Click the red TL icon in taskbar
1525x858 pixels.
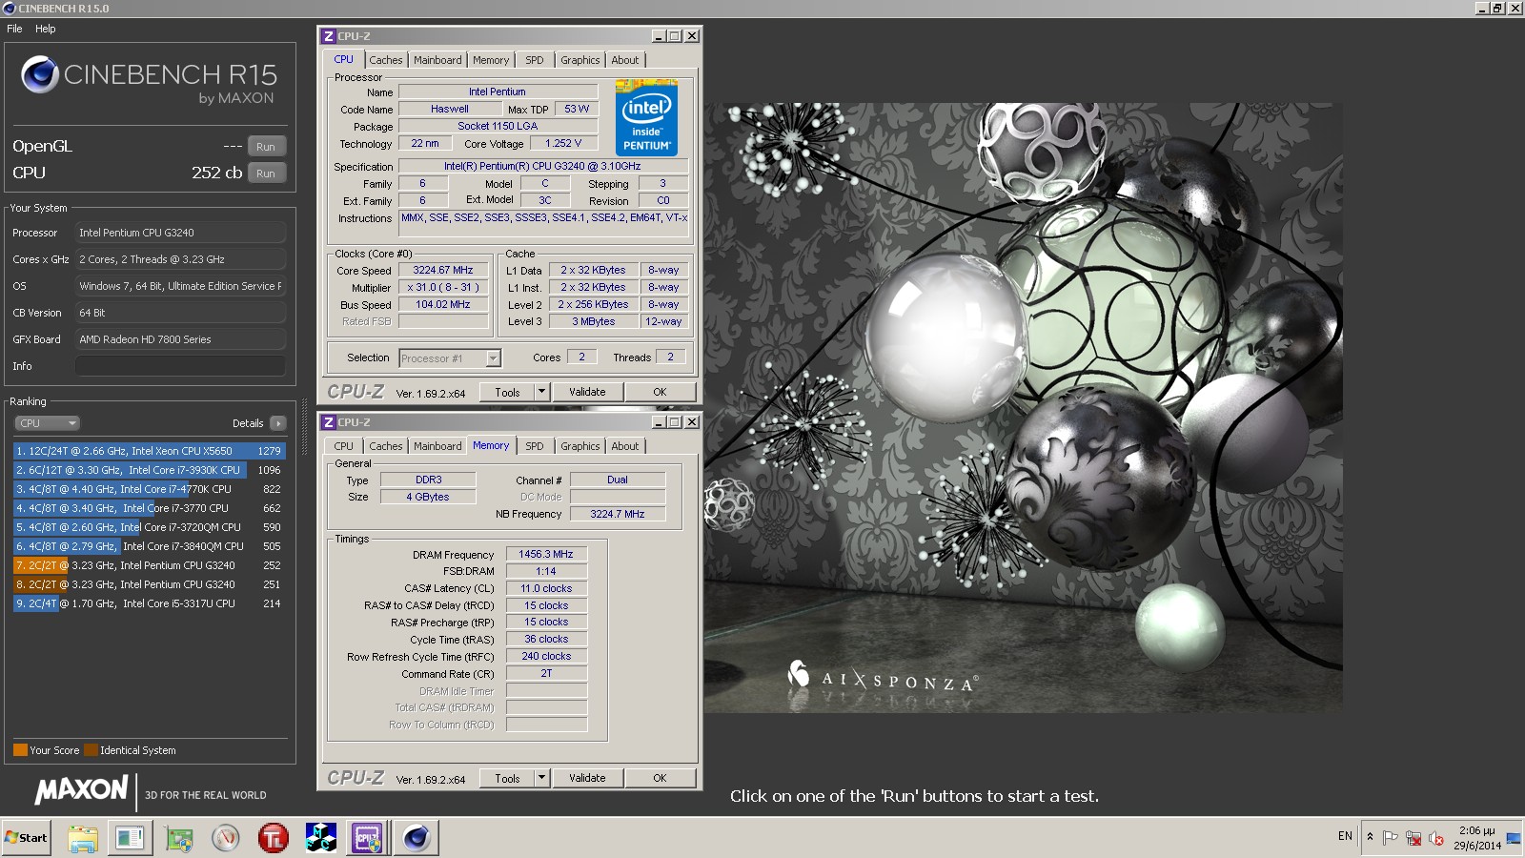273,838
